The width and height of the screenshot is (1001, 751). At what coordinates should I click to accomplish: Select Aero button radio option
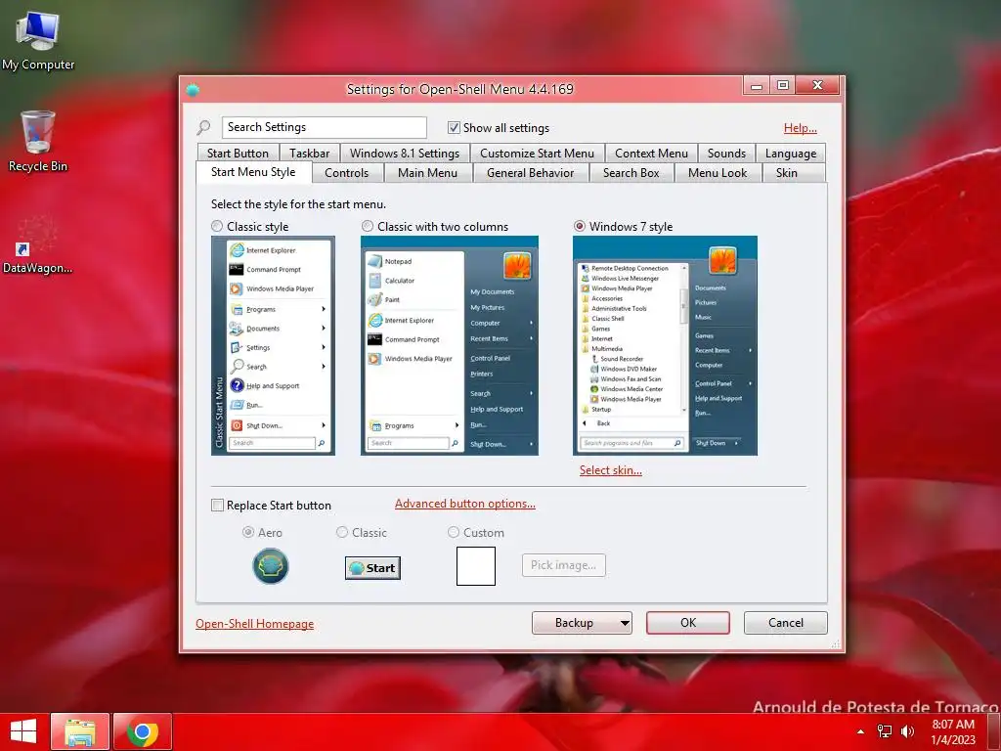click(x=248, y=532)
